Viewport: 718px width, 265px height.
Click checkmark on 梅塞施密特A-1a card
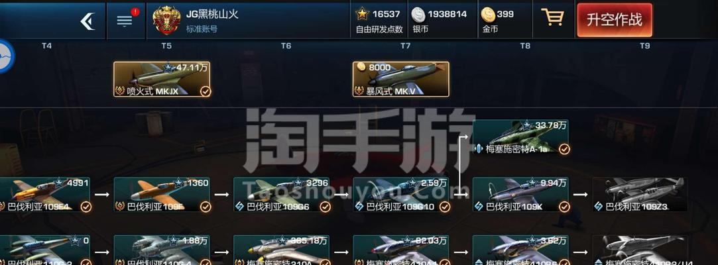click(564, 149)
